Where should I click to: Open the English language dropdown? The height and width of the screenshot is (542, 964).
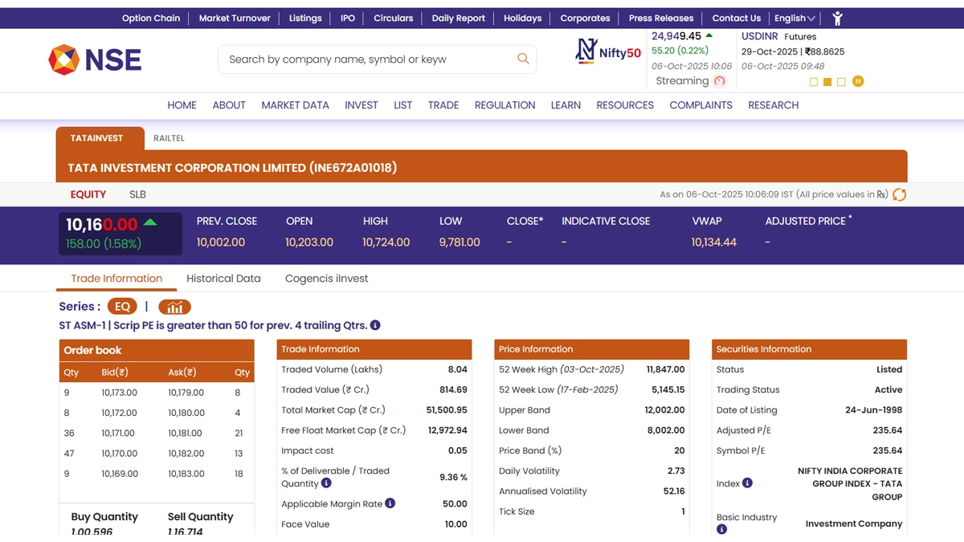(794, 18)
